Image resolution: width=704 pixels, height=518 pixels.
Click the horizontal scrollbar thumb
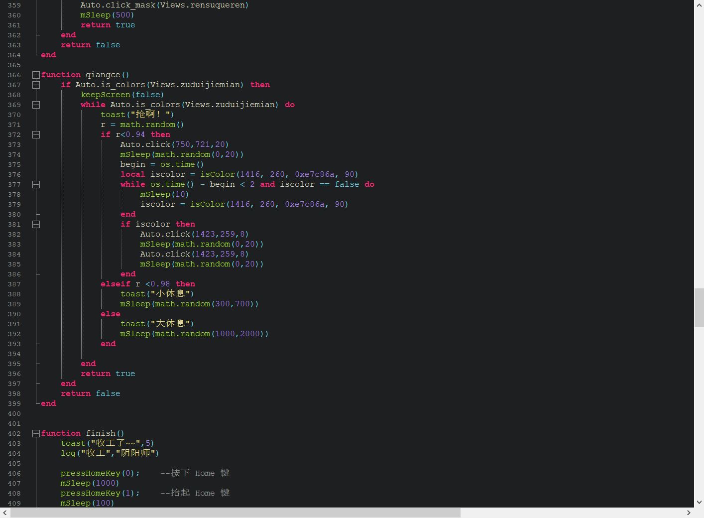click(x=235, y=513)
